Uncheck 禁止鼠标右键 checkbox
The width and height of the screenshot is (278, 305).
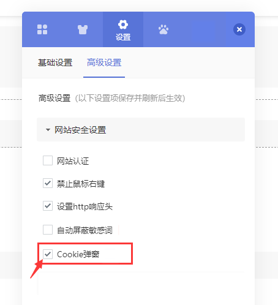(x=48, y=183)
